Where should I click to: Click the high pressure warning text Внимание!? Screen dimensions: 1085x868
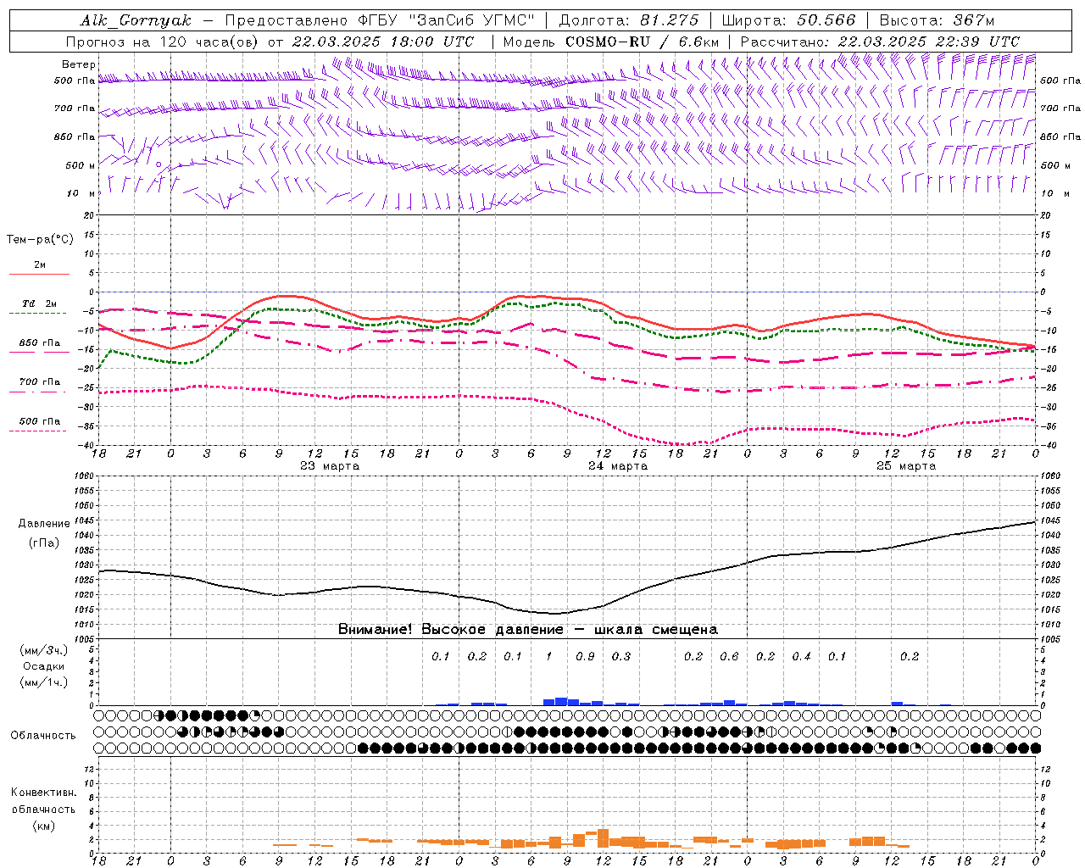[376, 630]
